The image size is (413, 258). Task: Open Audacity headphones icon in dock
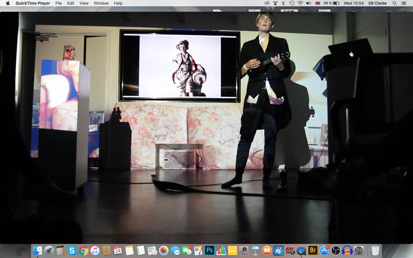tap(347, 250)
